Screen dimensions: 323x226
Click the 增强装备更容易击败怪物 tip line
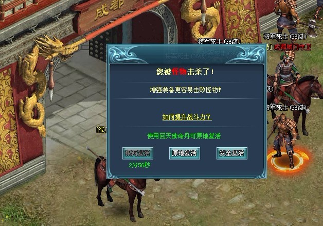[185, 90]
